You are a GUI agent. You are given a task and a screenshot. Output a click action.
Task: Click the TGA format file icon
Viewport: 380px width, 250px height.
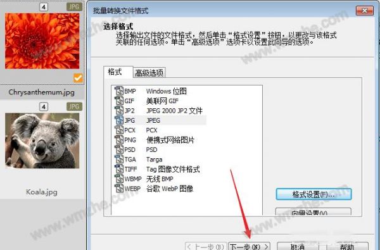[119, 159]
